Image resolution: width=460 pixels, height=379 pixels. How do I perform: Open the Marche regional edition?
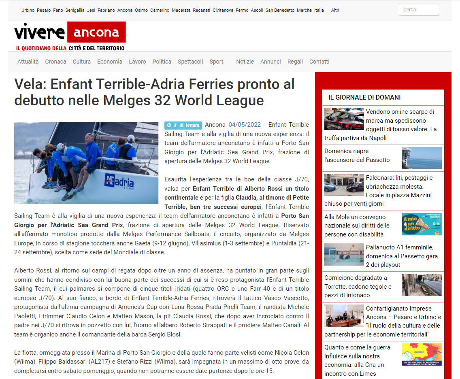click(x=304, y=10)
